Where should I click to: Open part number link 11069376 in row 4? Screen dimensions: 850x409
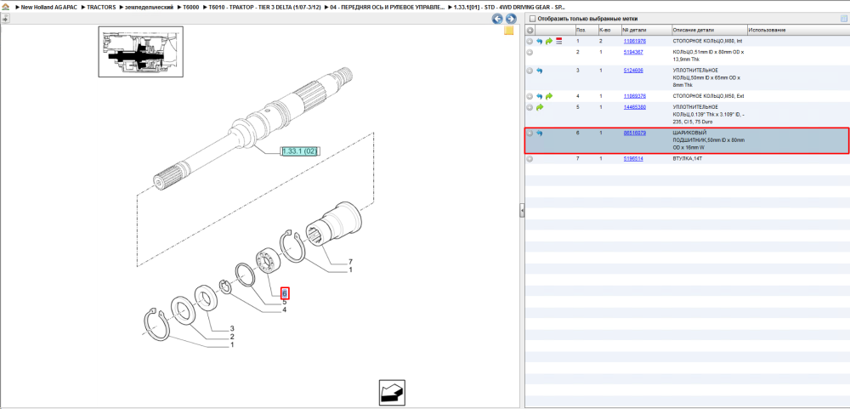pos(634,96)
